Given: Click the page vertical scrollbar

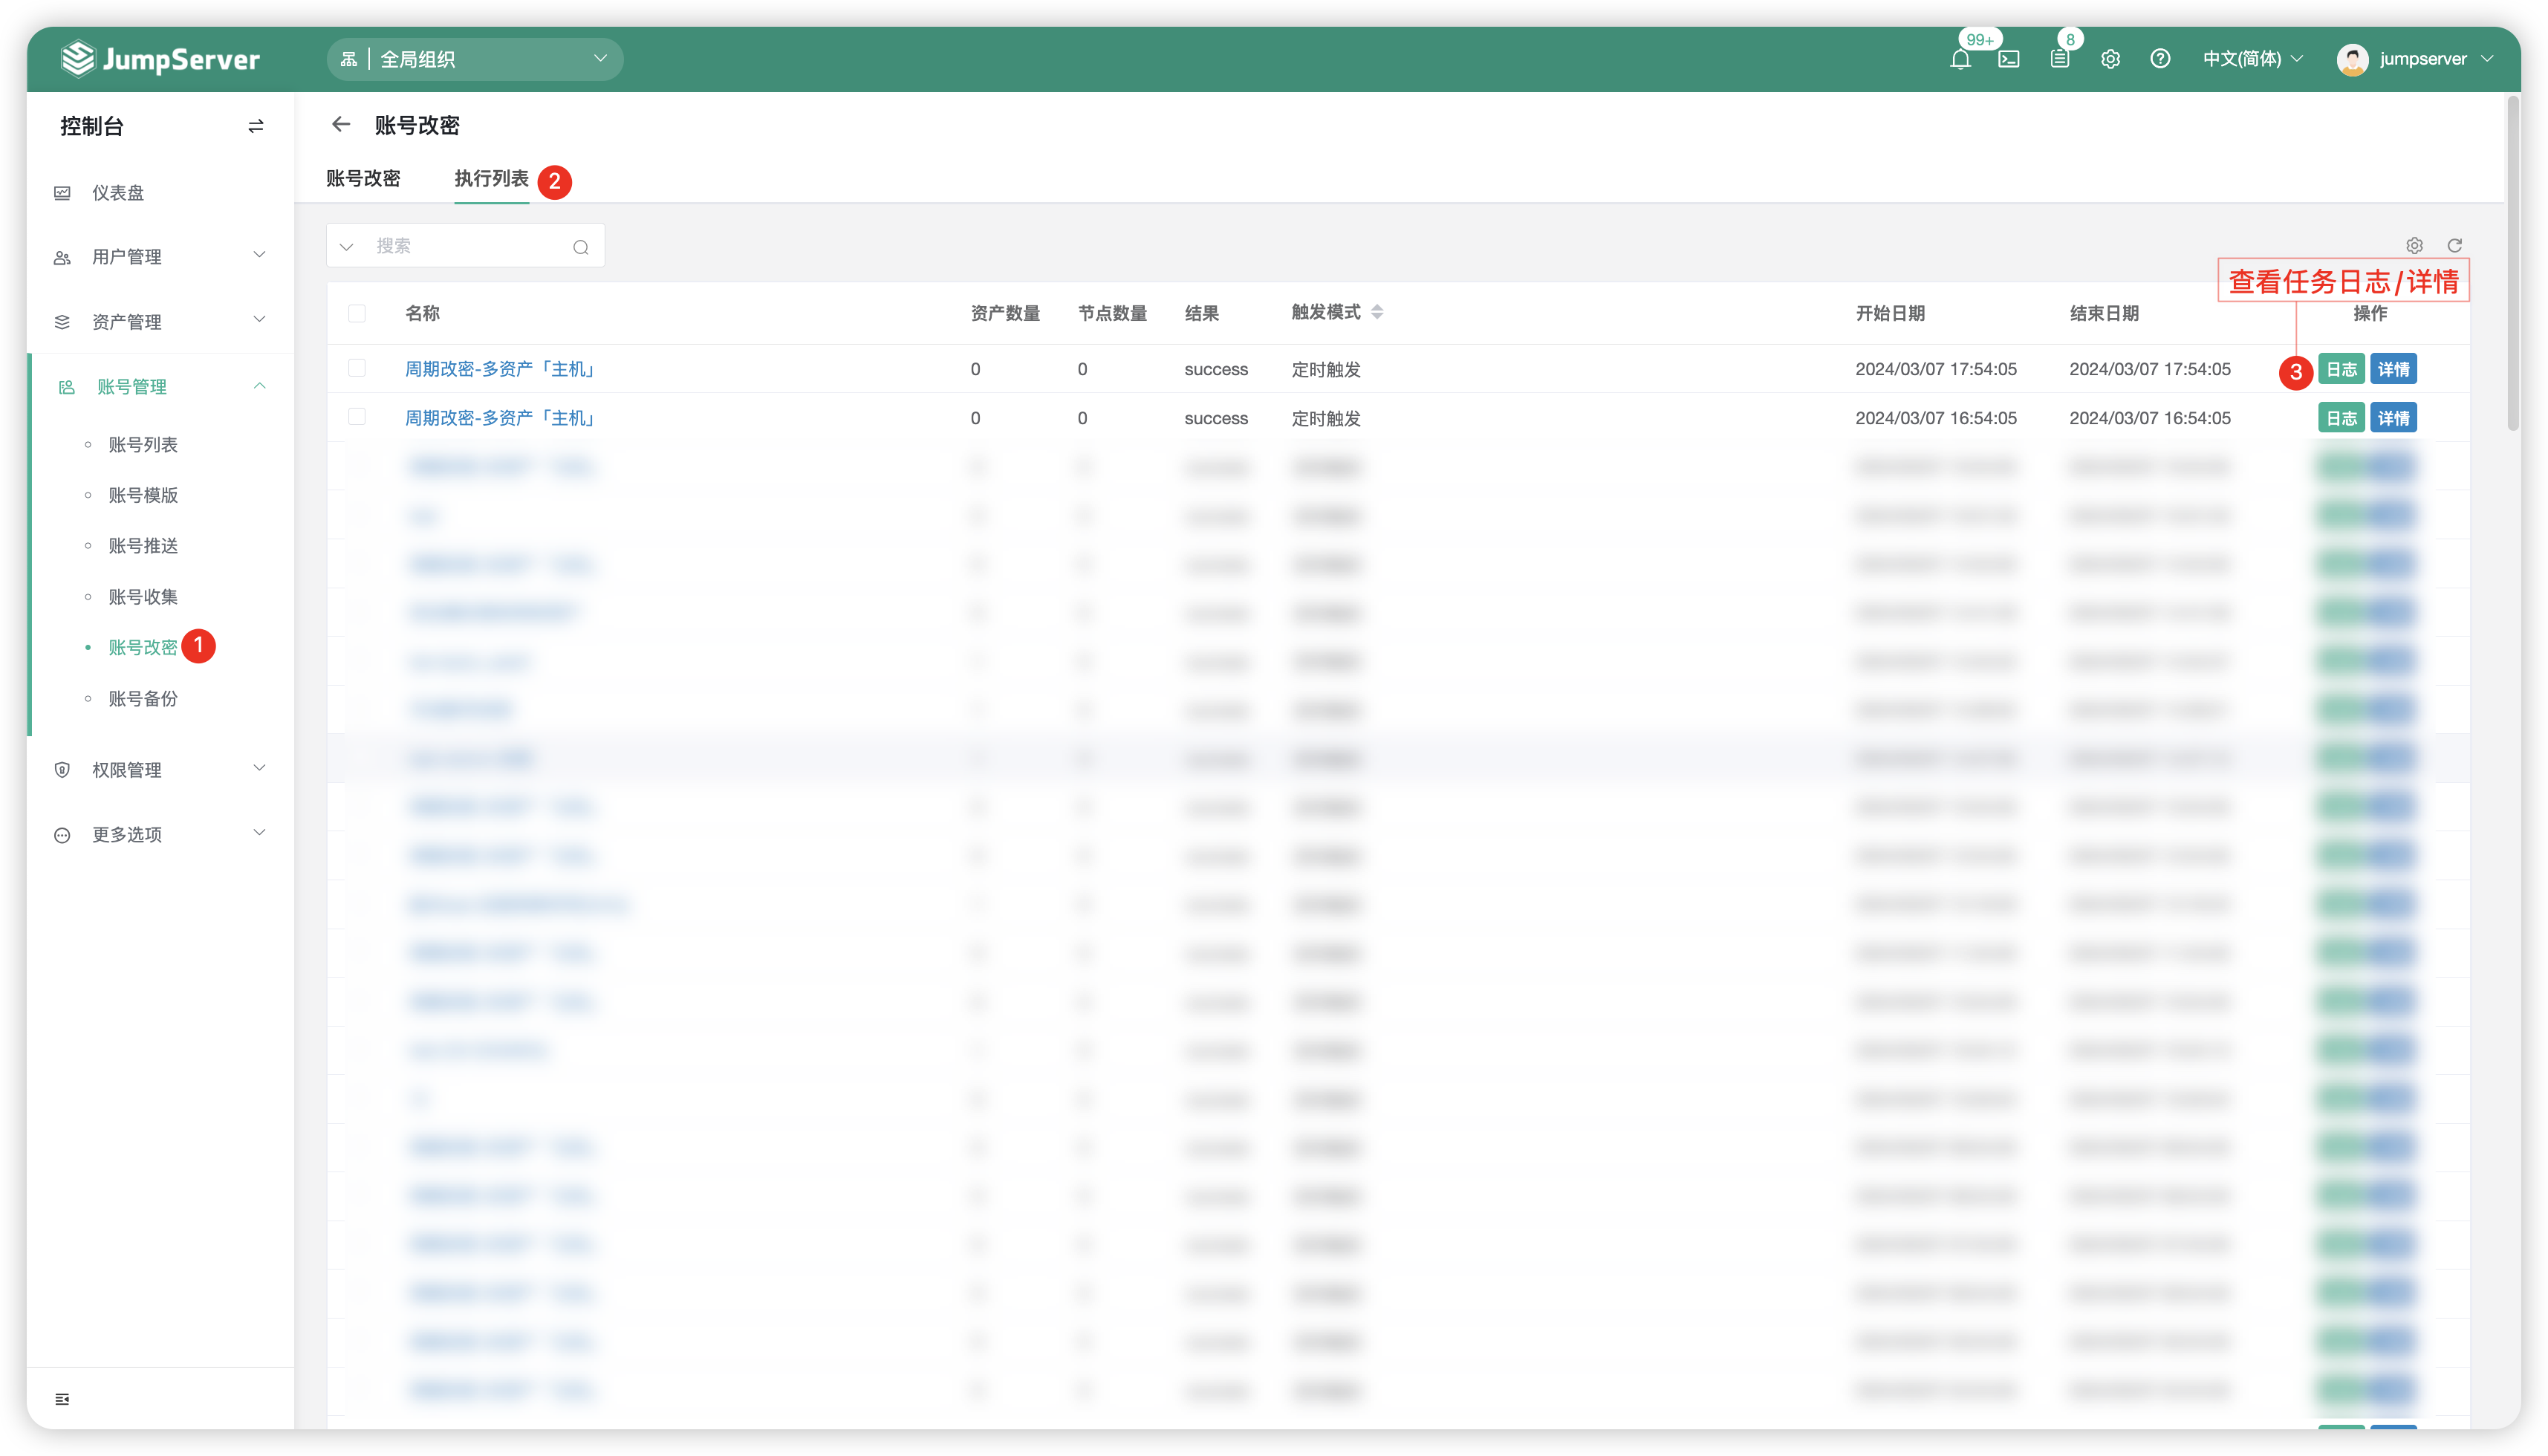Looking at the screenshot, I should click(x=2513, y=262).
